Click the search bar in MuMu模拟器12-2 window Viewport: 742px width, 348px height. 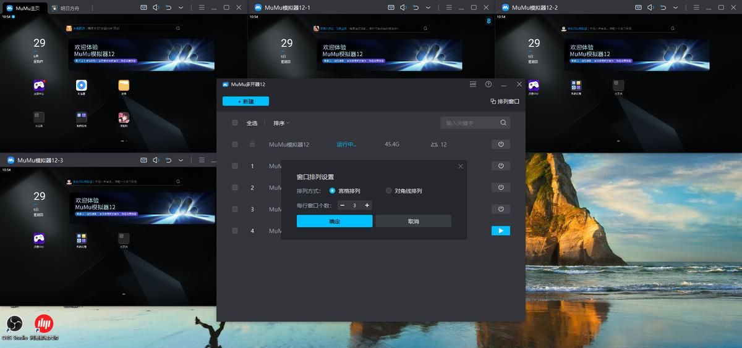tap(620, 28)
